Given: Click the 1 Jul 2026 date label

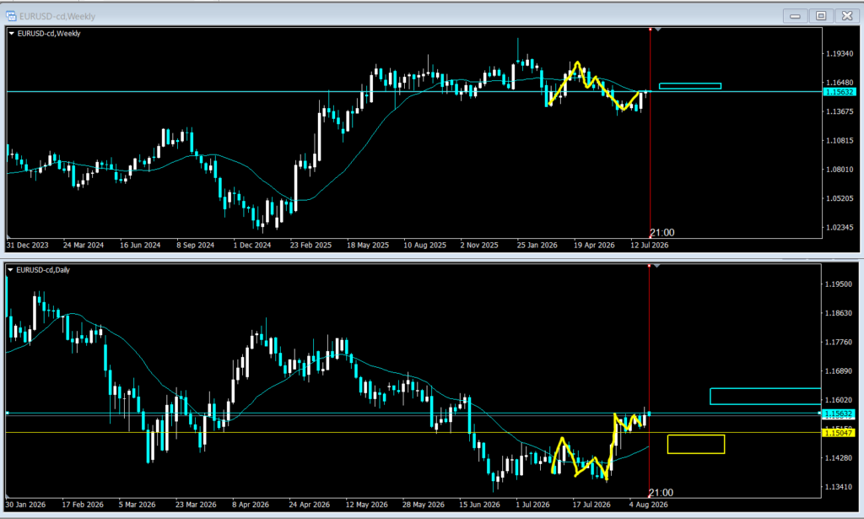Looking at the screenshot, I should [x=532, y=505].
